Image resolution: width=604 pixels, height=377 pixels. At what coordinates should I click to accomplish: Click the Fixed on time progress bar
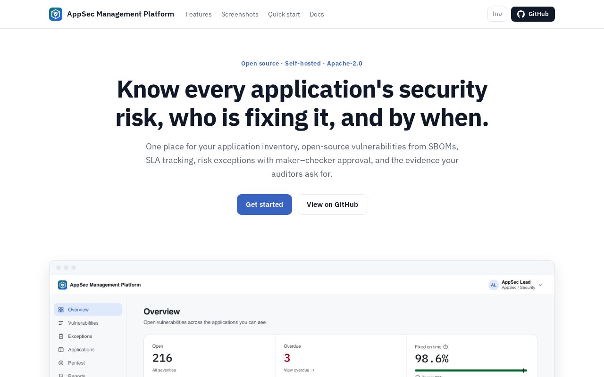coord(471,370)
